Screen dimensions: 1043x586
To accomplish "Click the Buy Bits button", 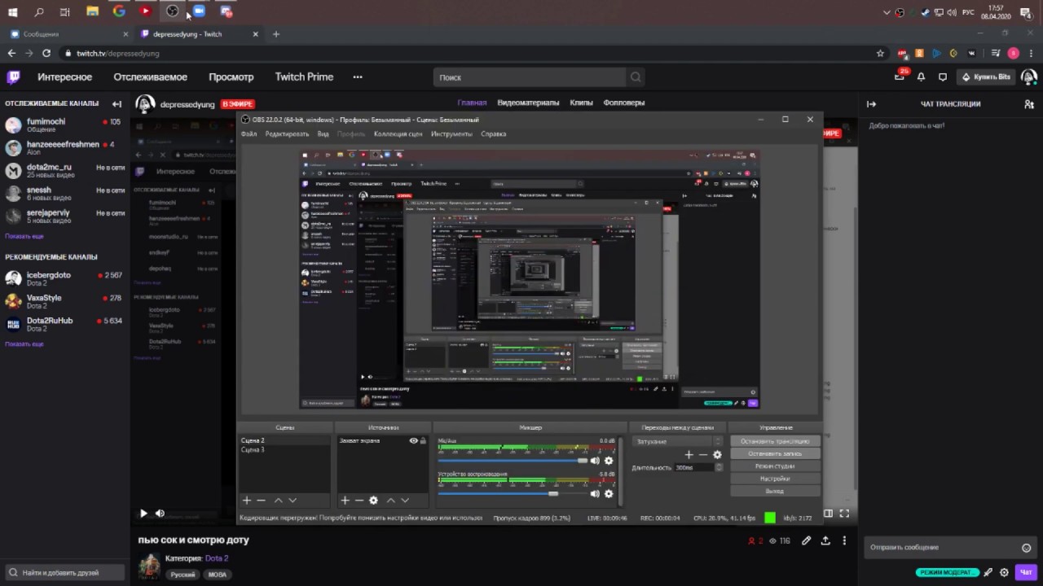I will pyautogui.click(x=986, y=77).
